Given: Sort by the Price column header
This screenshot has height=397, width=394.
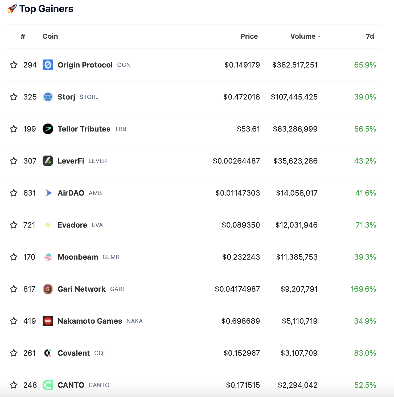Looking at the screenshot, I should coord(249,36).
